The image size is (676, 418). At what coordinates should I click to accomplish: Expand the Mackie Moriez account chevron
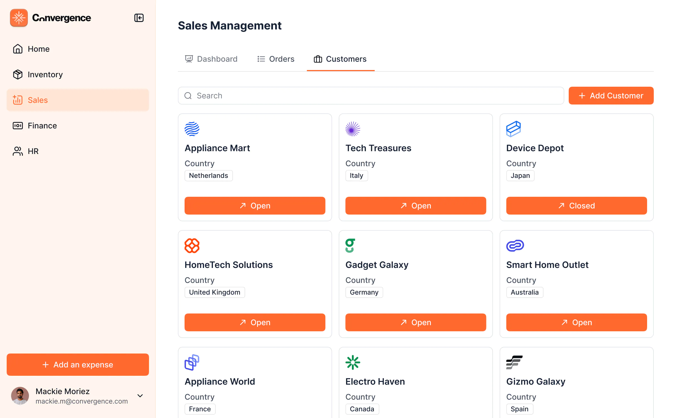coord(140,396)
